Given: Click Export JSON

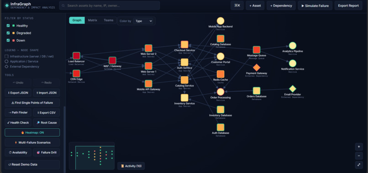Looking at the screenshot, I should tap(18, 93).
